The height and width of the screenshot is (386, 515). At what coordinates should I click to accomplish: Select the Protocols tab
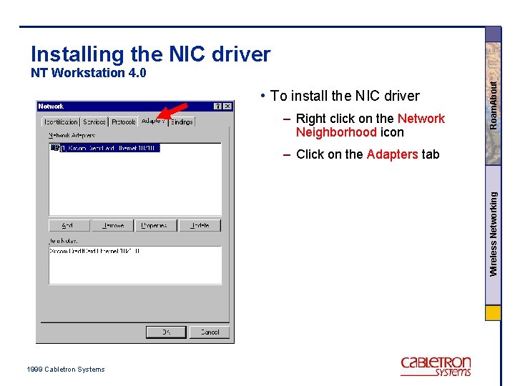pyautogui.click(x=124, y=122)
